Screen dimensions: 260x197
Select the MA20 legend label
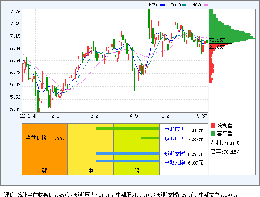(197, 5)
